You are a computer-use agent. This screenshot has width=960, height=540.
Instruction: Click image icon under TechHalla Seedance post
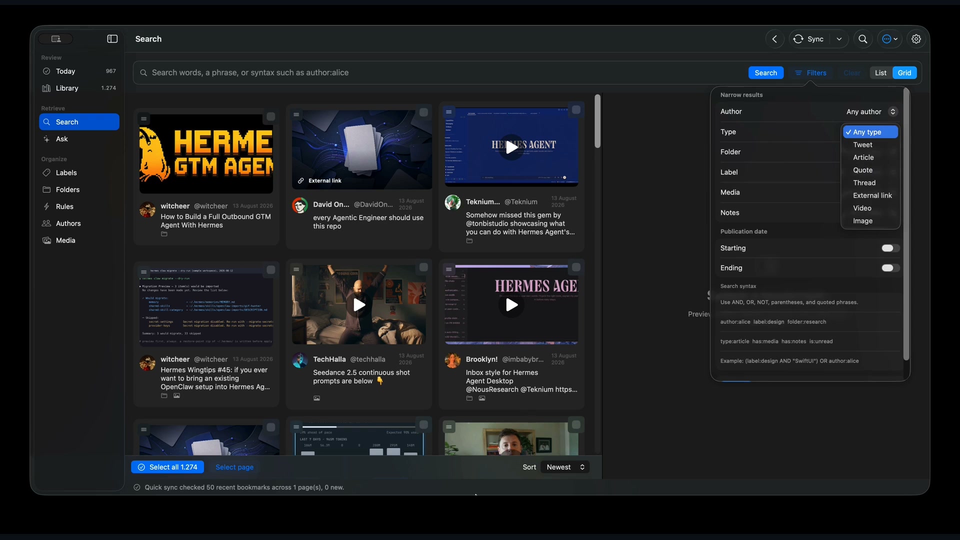point(316,398)
